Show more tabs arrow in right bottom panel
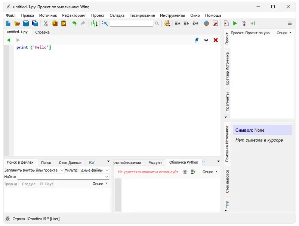The height and width of the screenshot is (226, 299). coord(218,161)
